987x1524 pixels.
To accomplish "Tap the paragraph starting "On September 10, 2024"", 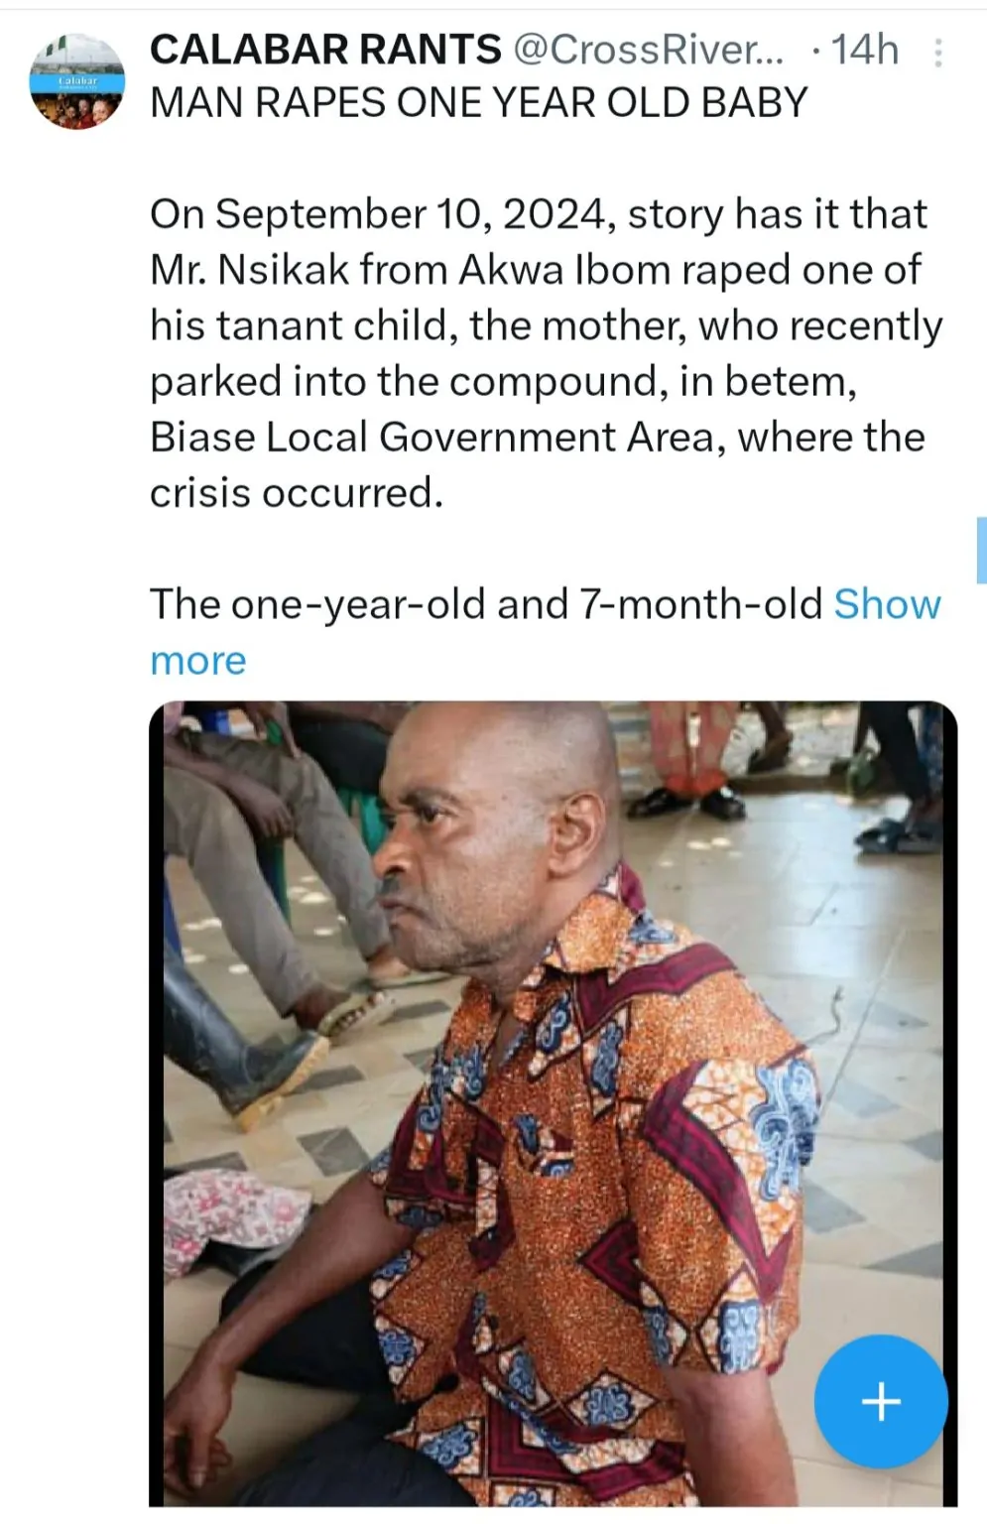I will pos(539,214).
